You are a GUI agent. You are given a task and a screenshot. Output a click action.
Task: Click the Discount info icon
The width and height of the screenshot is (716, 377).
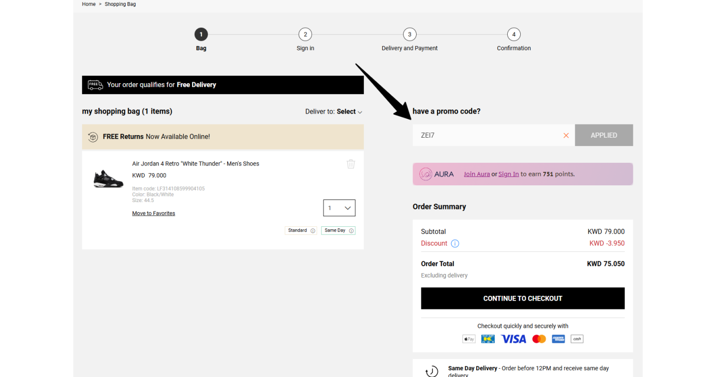[x=455, y=243]
